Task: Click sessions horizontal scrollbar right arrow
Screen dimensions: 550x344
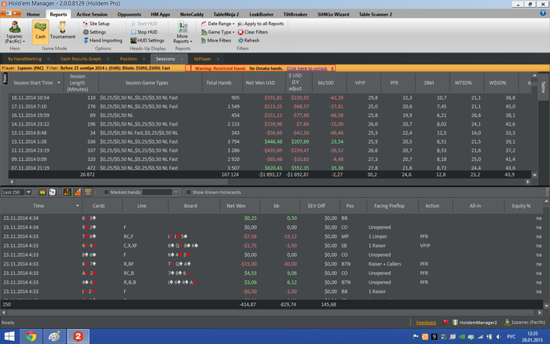Action: click(527, 181)
